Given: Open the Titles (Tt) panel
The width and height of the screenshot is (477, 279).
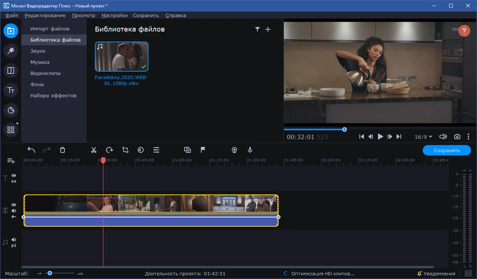Looking at the screenshot, I should click(x=11, y=90).
